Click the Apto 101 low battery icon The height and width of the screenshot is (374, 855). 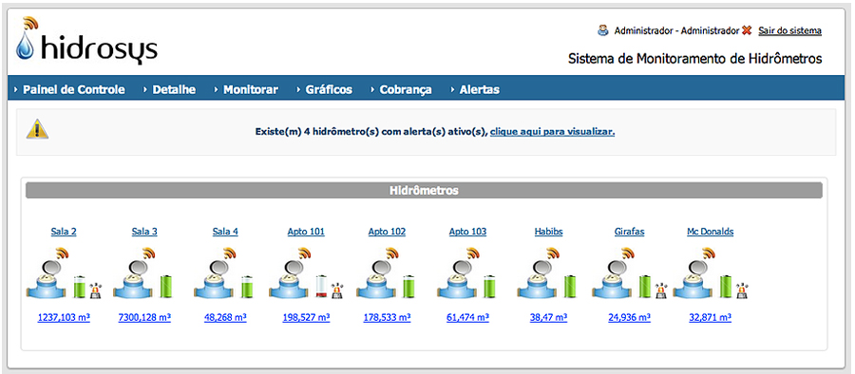tap(322, 287)
